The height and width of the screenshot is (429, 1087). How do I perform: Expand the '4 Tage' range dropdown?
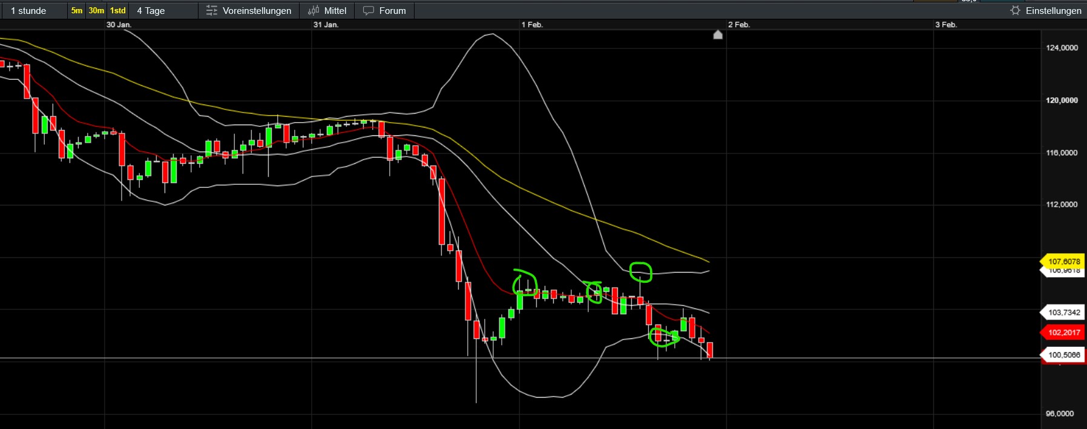[151, 10]
